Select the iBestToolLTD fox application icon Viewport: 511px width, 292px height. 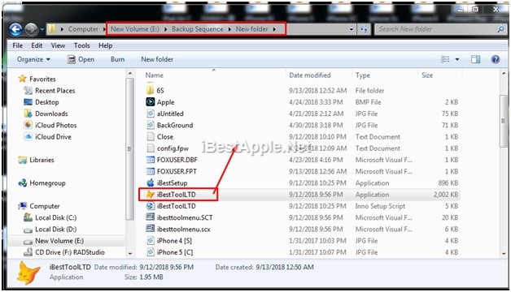click(151, 194)
